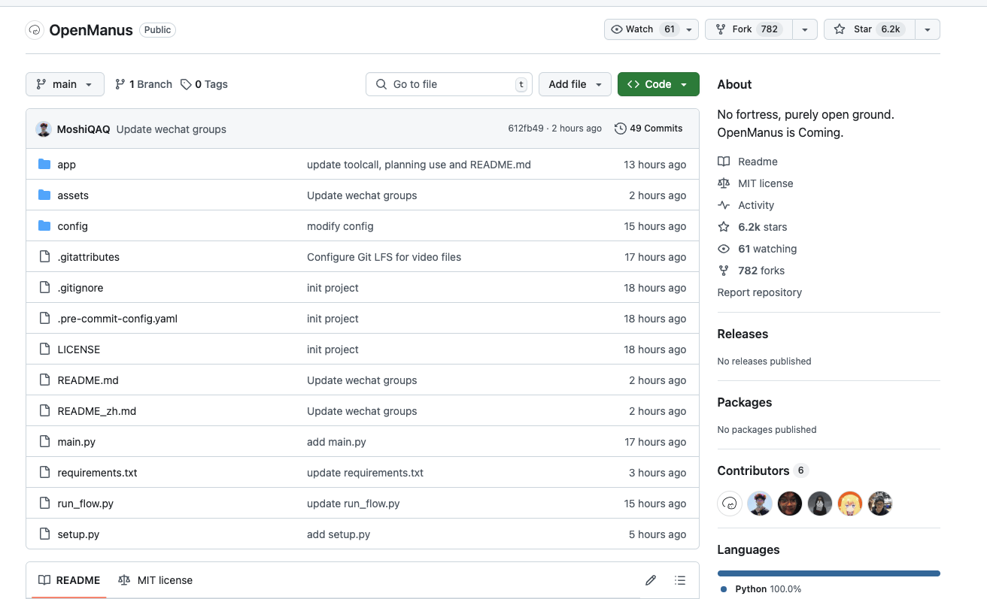The height and width of the screenshot is (599, 987).
Task: Click the OpenManus repository logo icon
Action: (x=35, y=30)
